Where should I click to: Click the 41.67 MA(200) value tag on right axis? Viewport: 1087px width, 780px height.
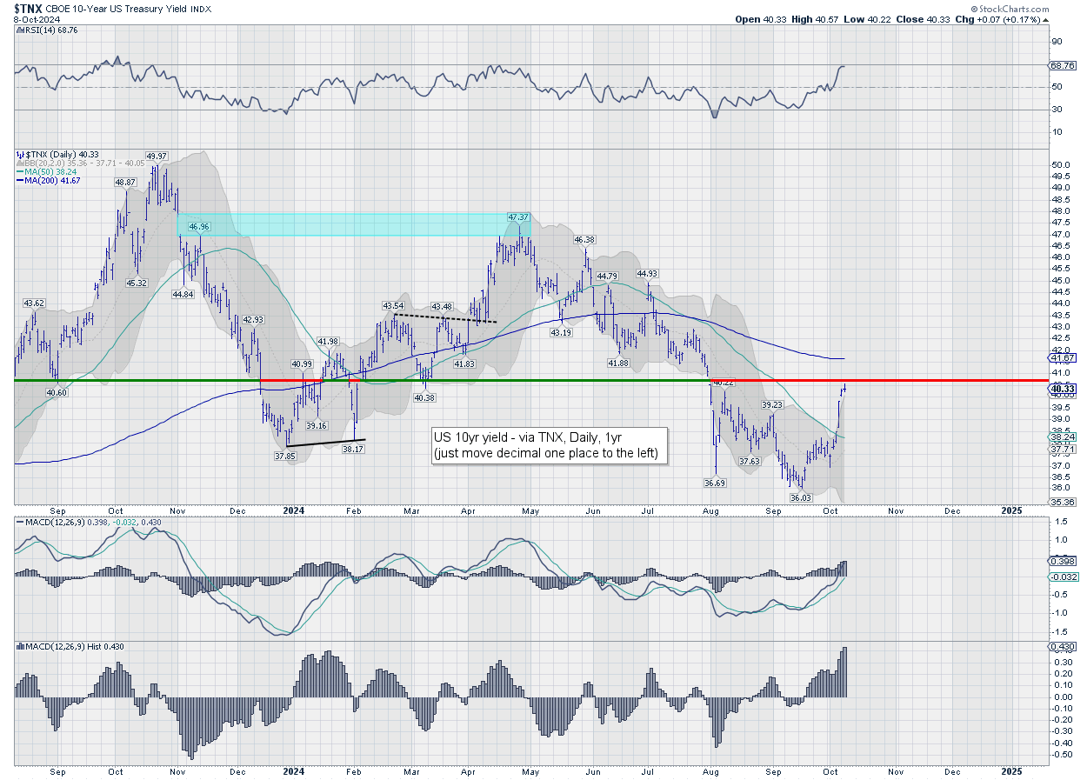pyautogui.click(x=1063, y=357)
